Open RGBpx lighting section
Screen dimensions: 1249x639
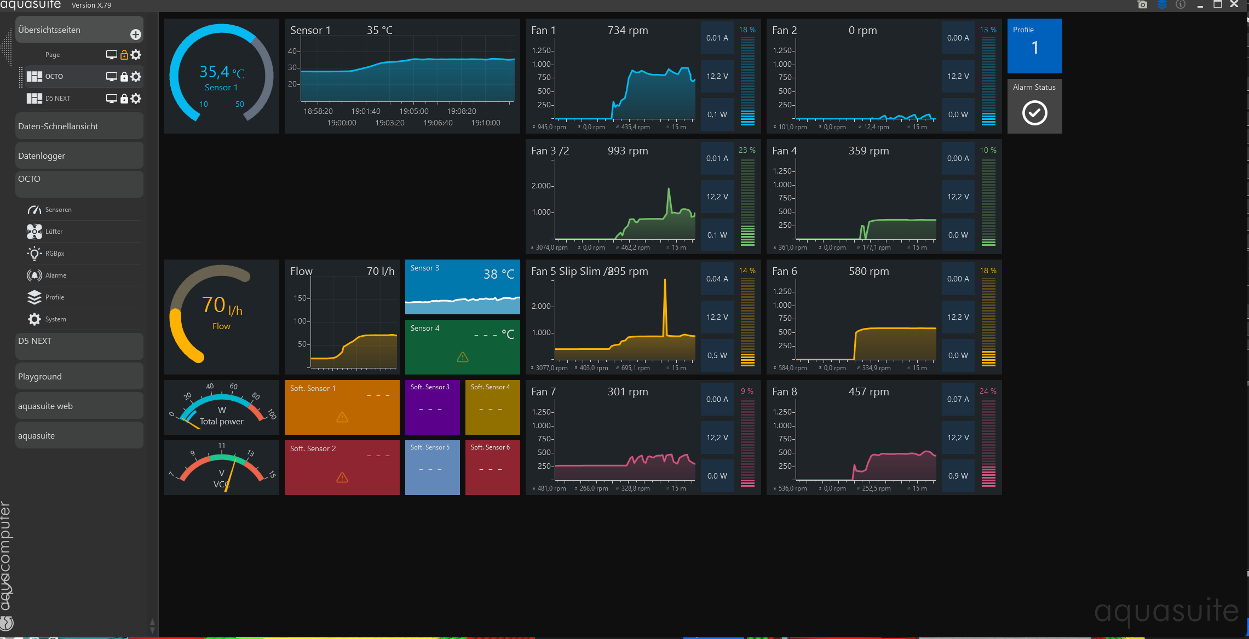coord(55,254)
